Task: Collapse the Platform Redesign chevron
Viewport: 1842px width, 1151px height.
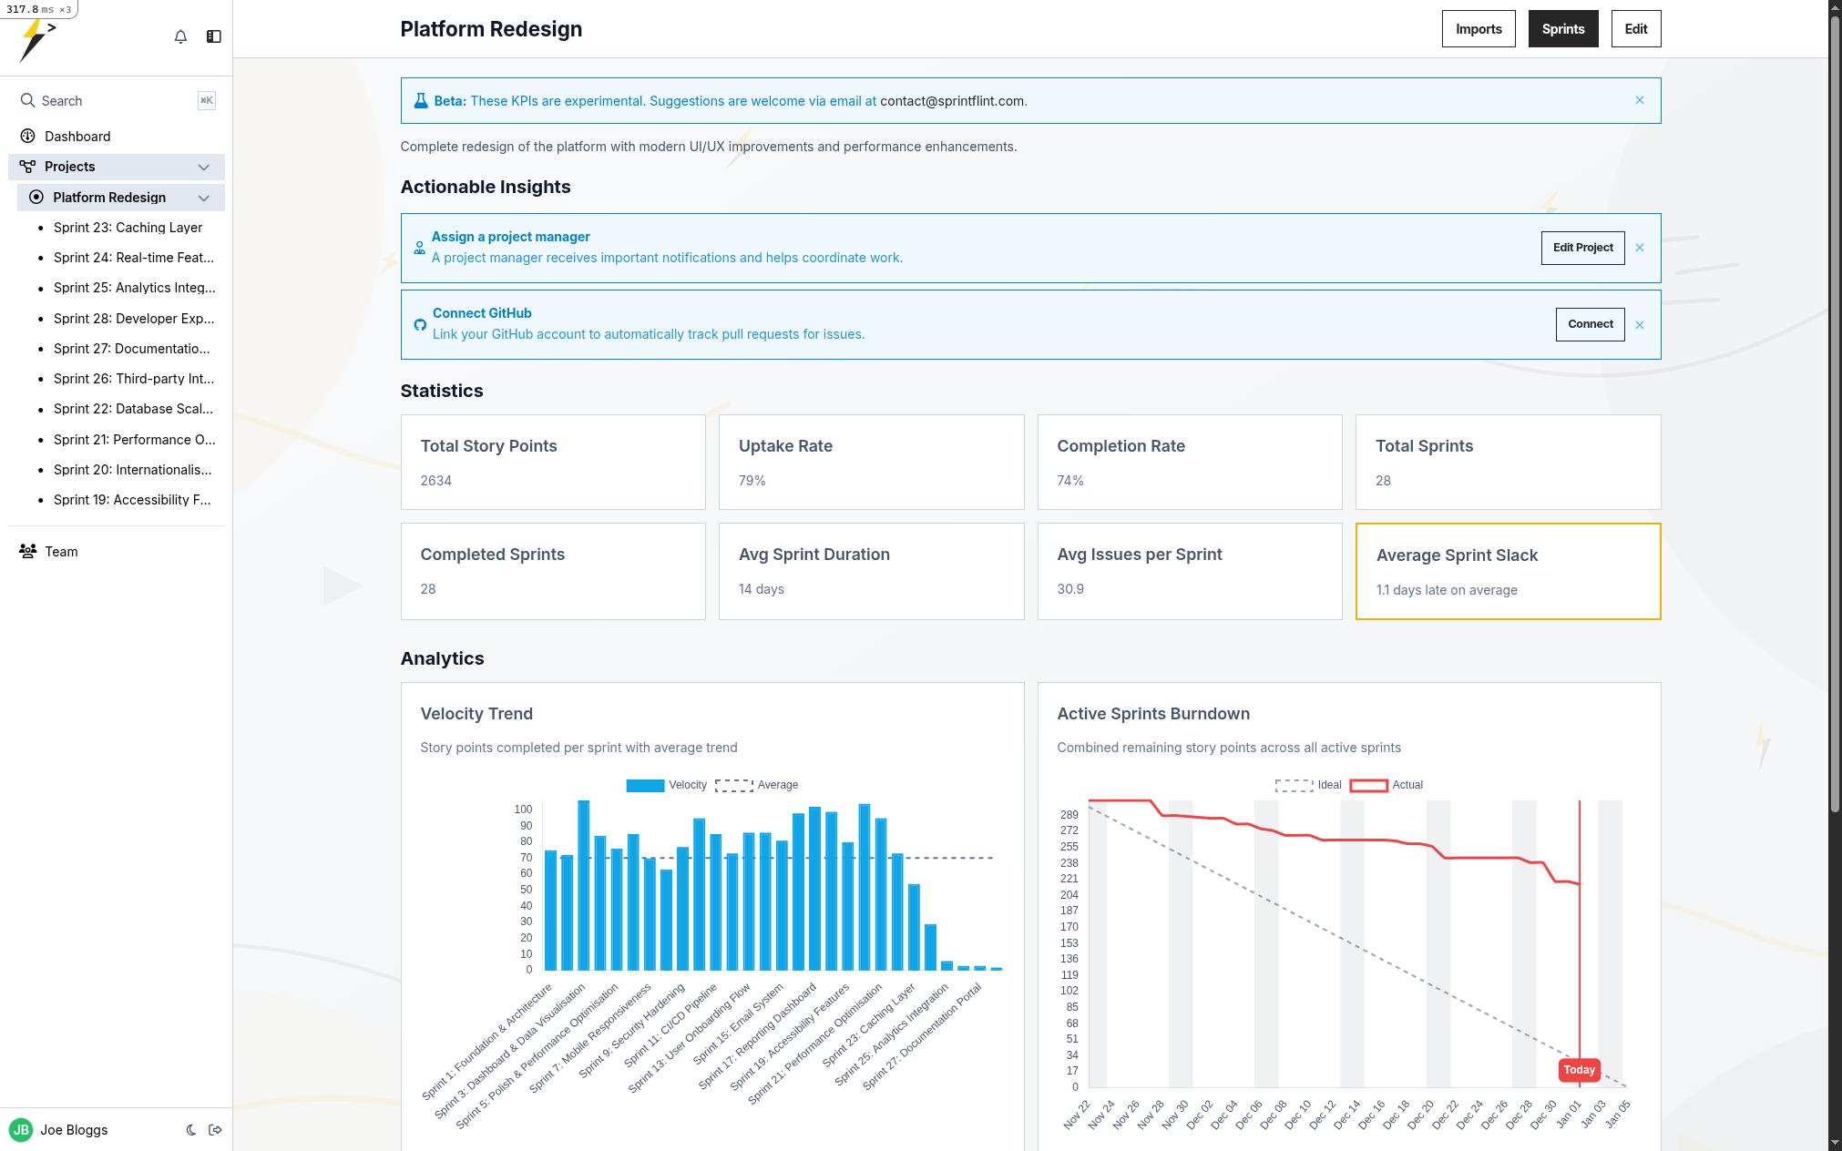Action: [204, 198]
